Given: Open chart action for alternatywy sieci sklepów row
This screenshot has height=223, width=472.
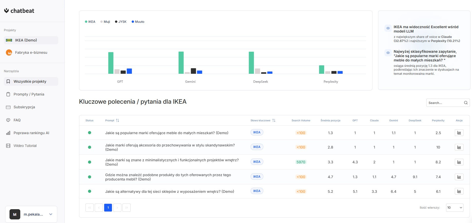Looking at the screenshot, I should (459, 191).
